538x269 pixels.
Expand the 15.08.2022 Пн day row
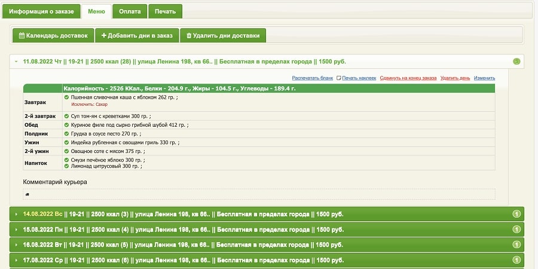[x=267, y=230]
